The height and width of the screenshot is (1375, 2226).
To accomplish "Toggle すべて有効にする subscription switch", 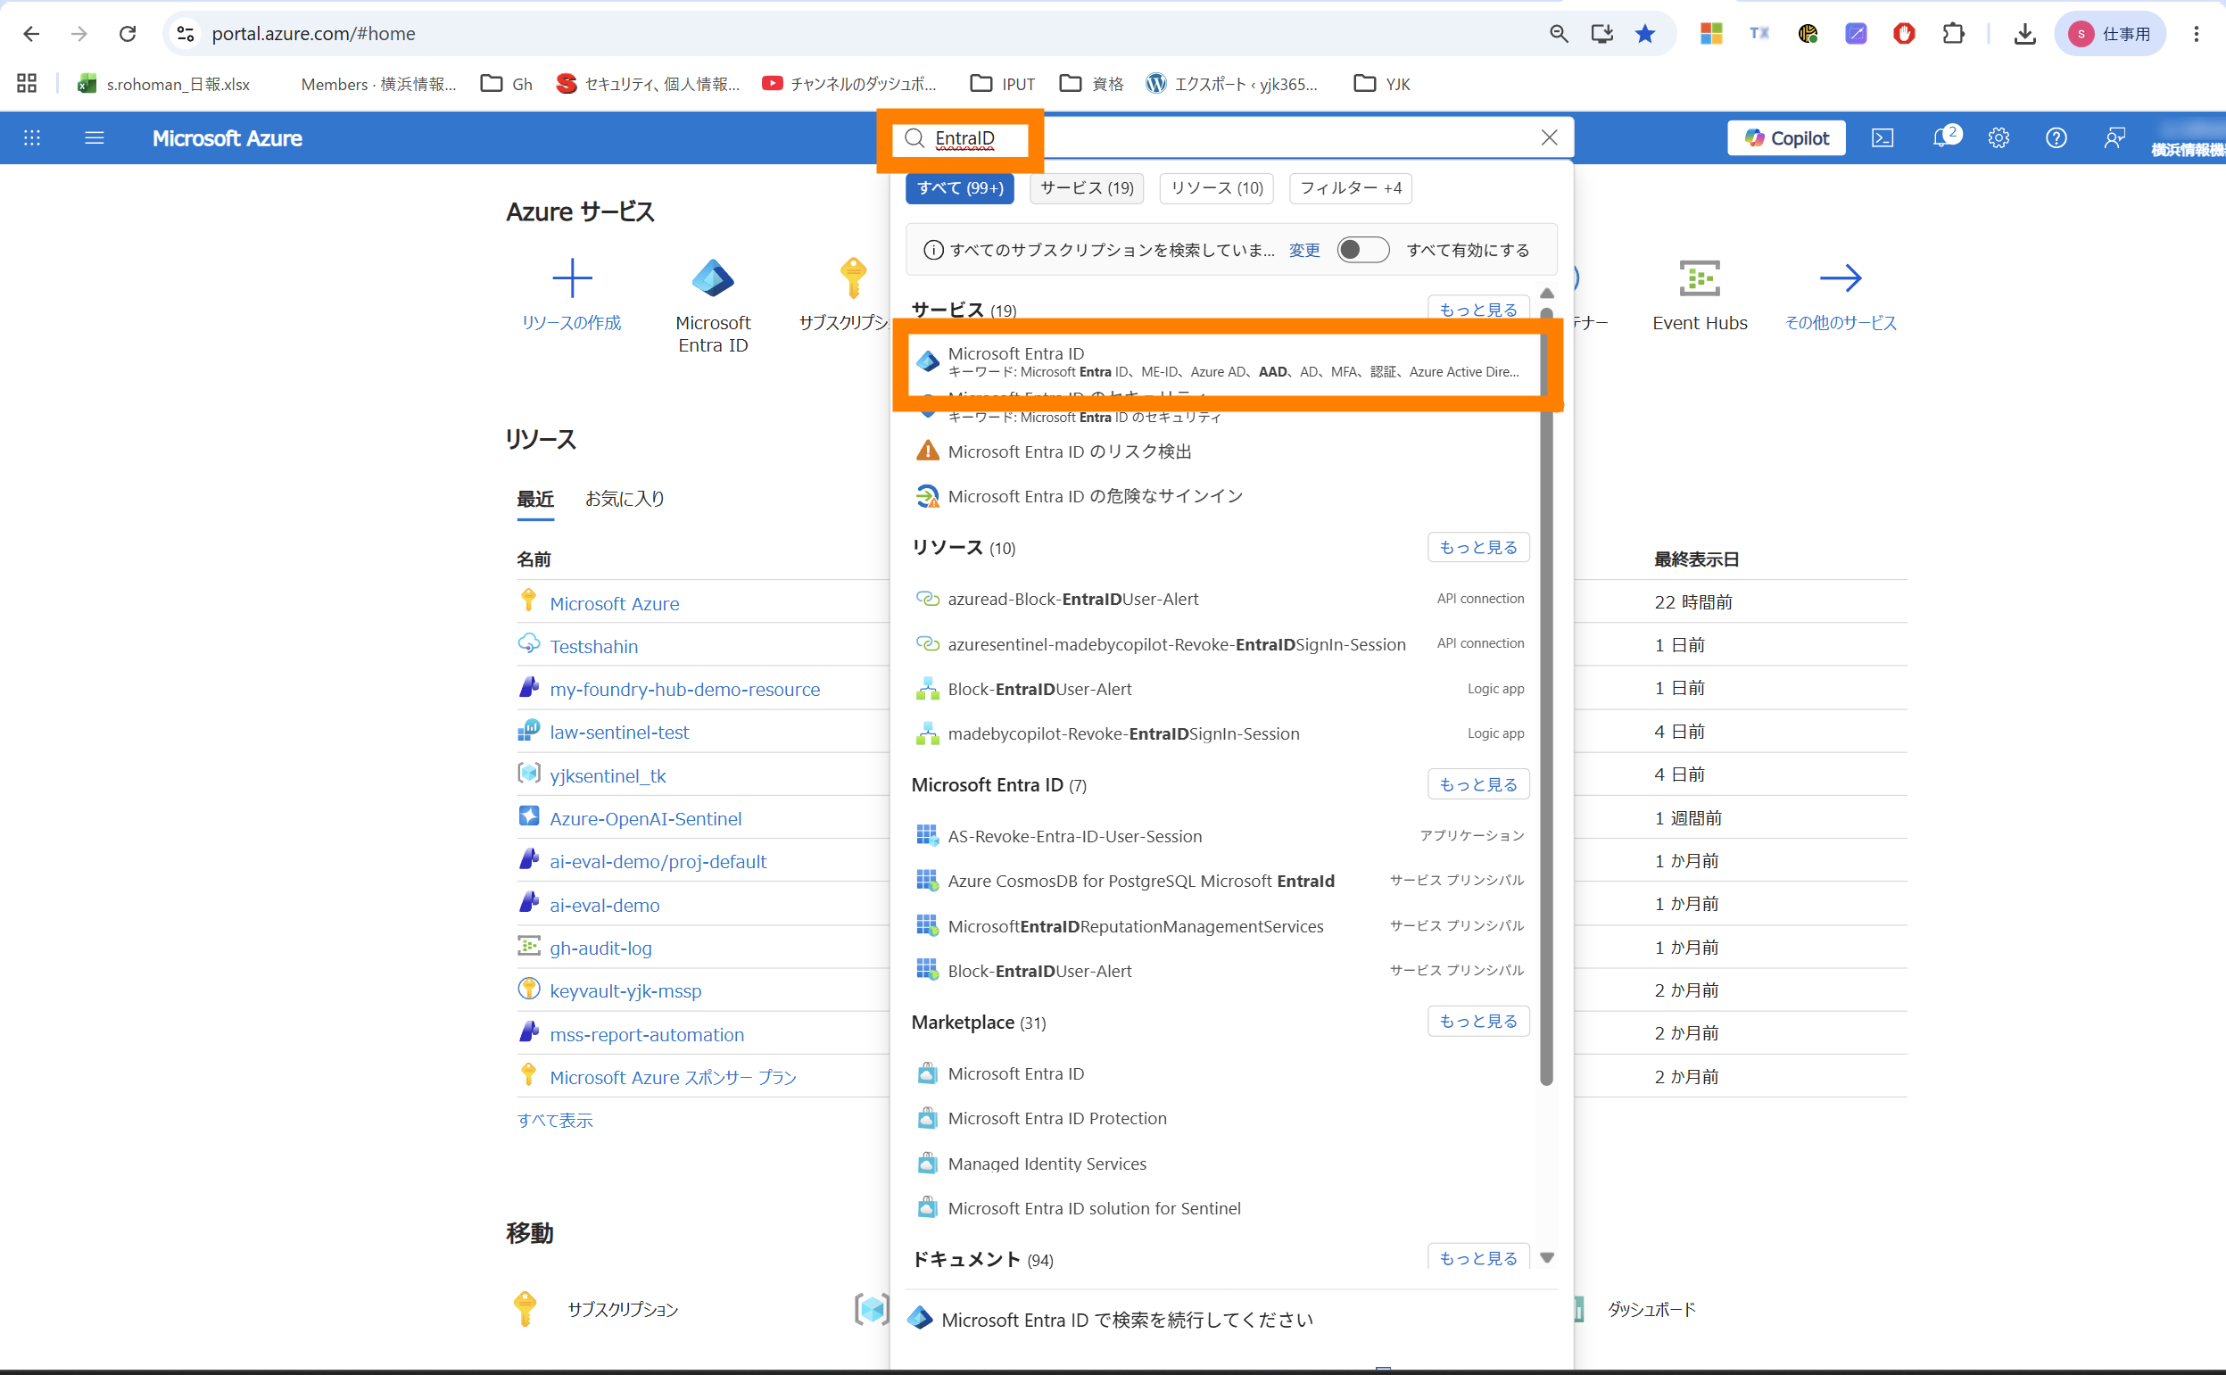I will point(1362,250).
